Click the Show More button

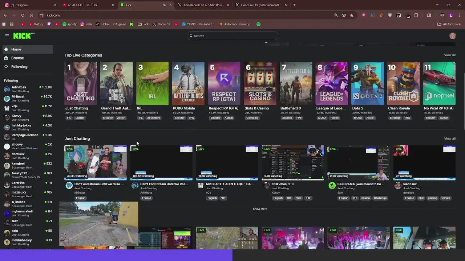[260, 209]
